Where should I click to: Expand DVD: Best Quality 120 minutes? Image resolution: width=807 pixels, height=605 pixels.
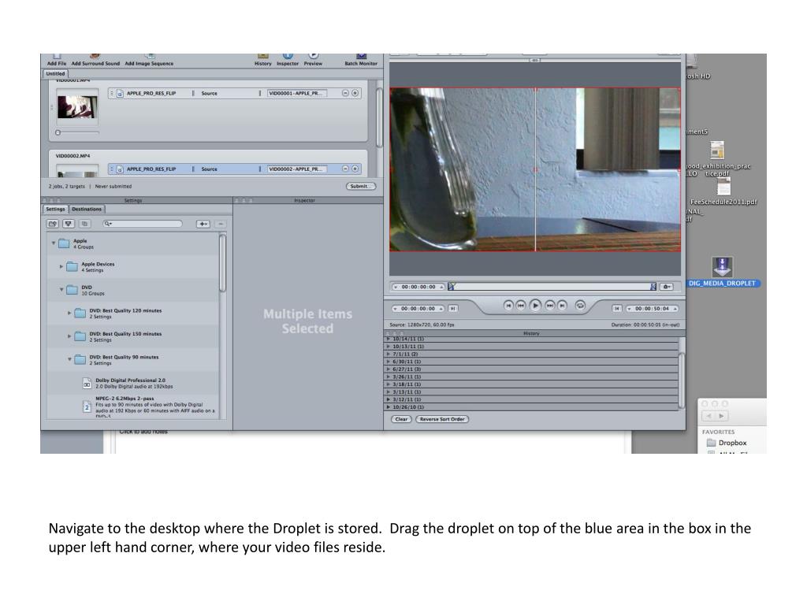(x=69, y=313)
